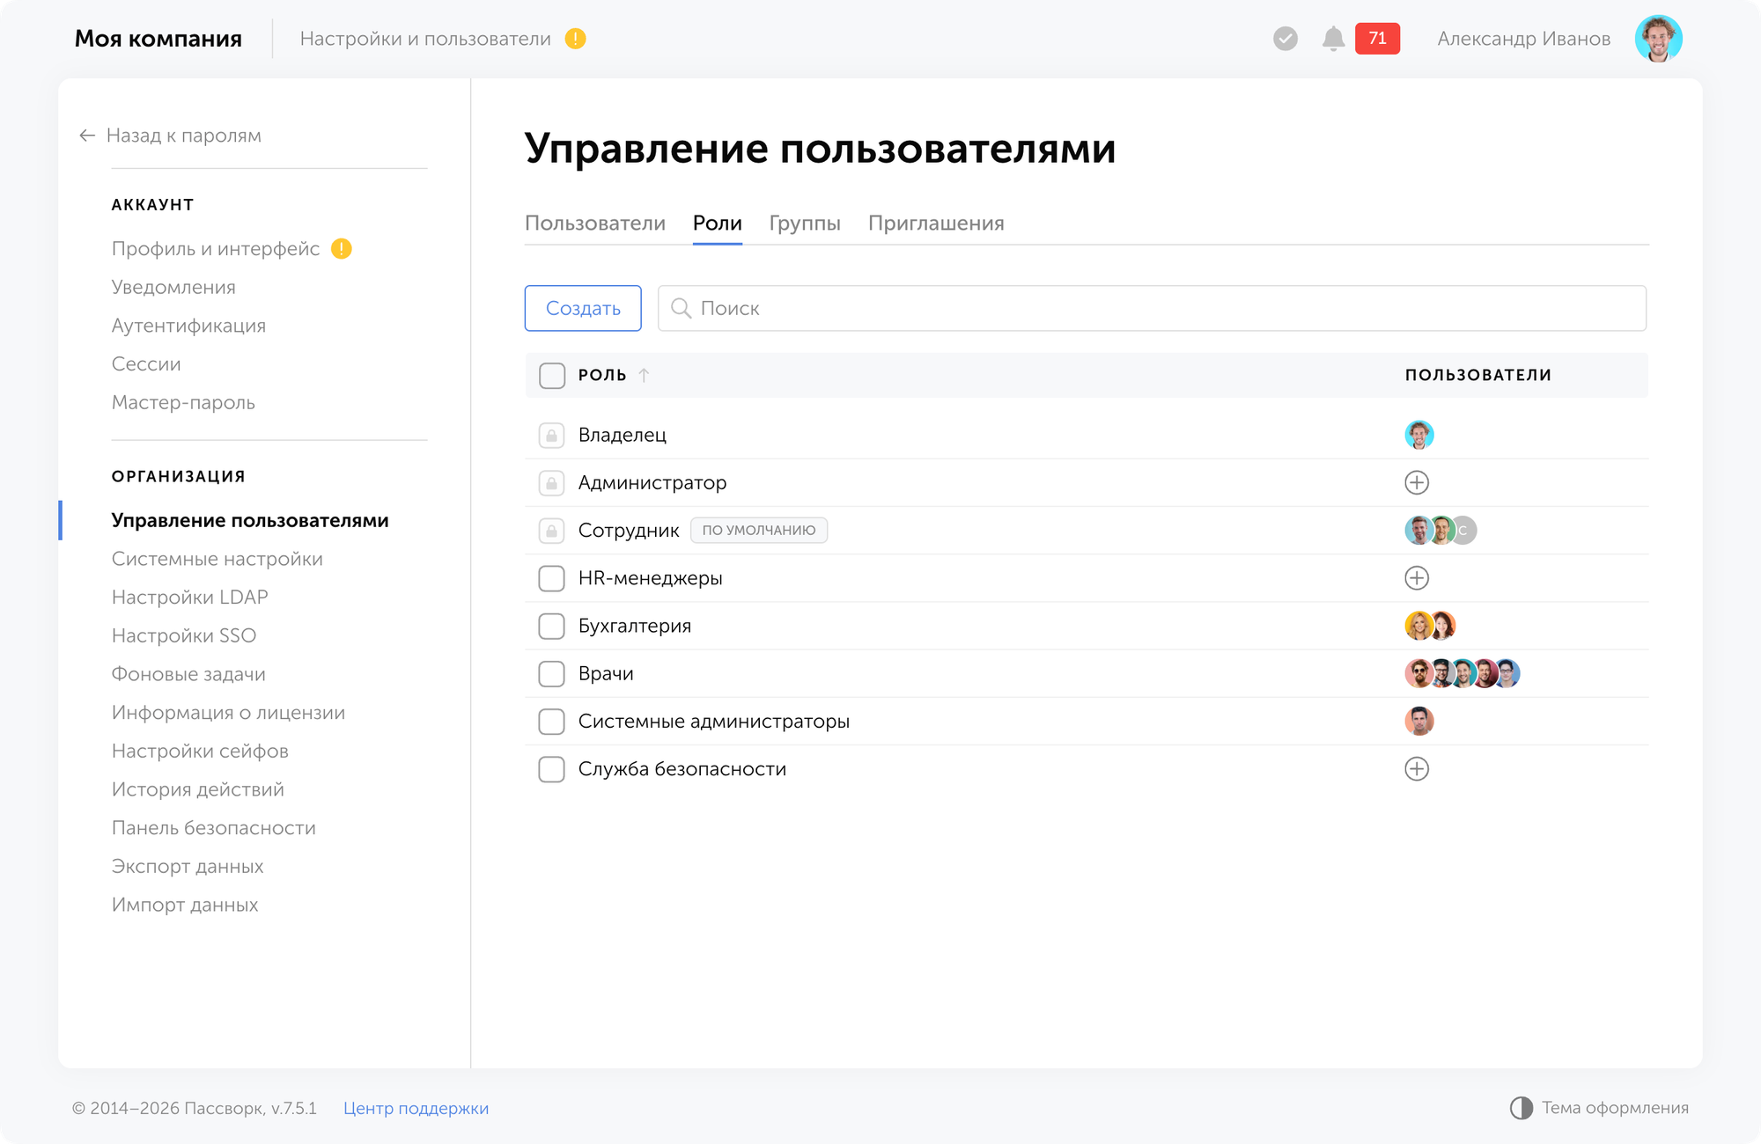Select the Бухгалтерия role checkbox
This screenshot has width=1761, height=1144.
(551, 626)
